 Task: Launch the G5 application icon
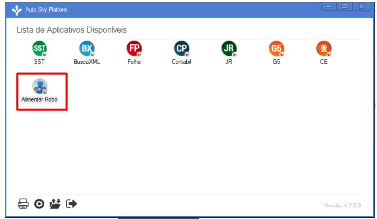point(277,48)
